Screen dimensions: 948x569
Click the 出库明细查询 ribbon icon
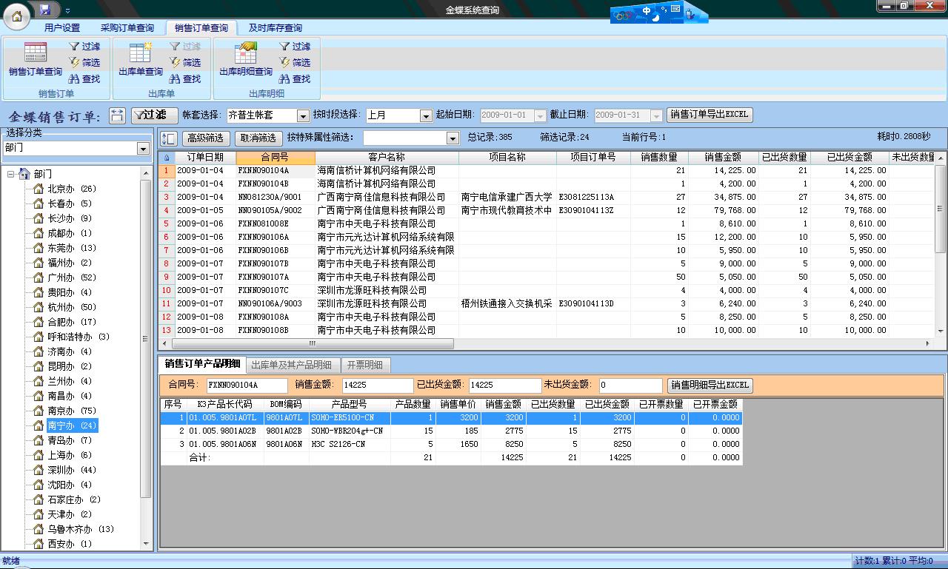pos(246,53)
